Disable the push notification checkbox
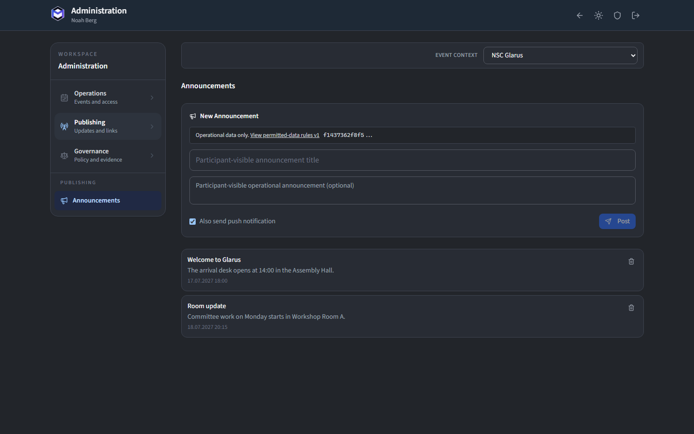This screenshot has width=694, height=434. (193, 221)
